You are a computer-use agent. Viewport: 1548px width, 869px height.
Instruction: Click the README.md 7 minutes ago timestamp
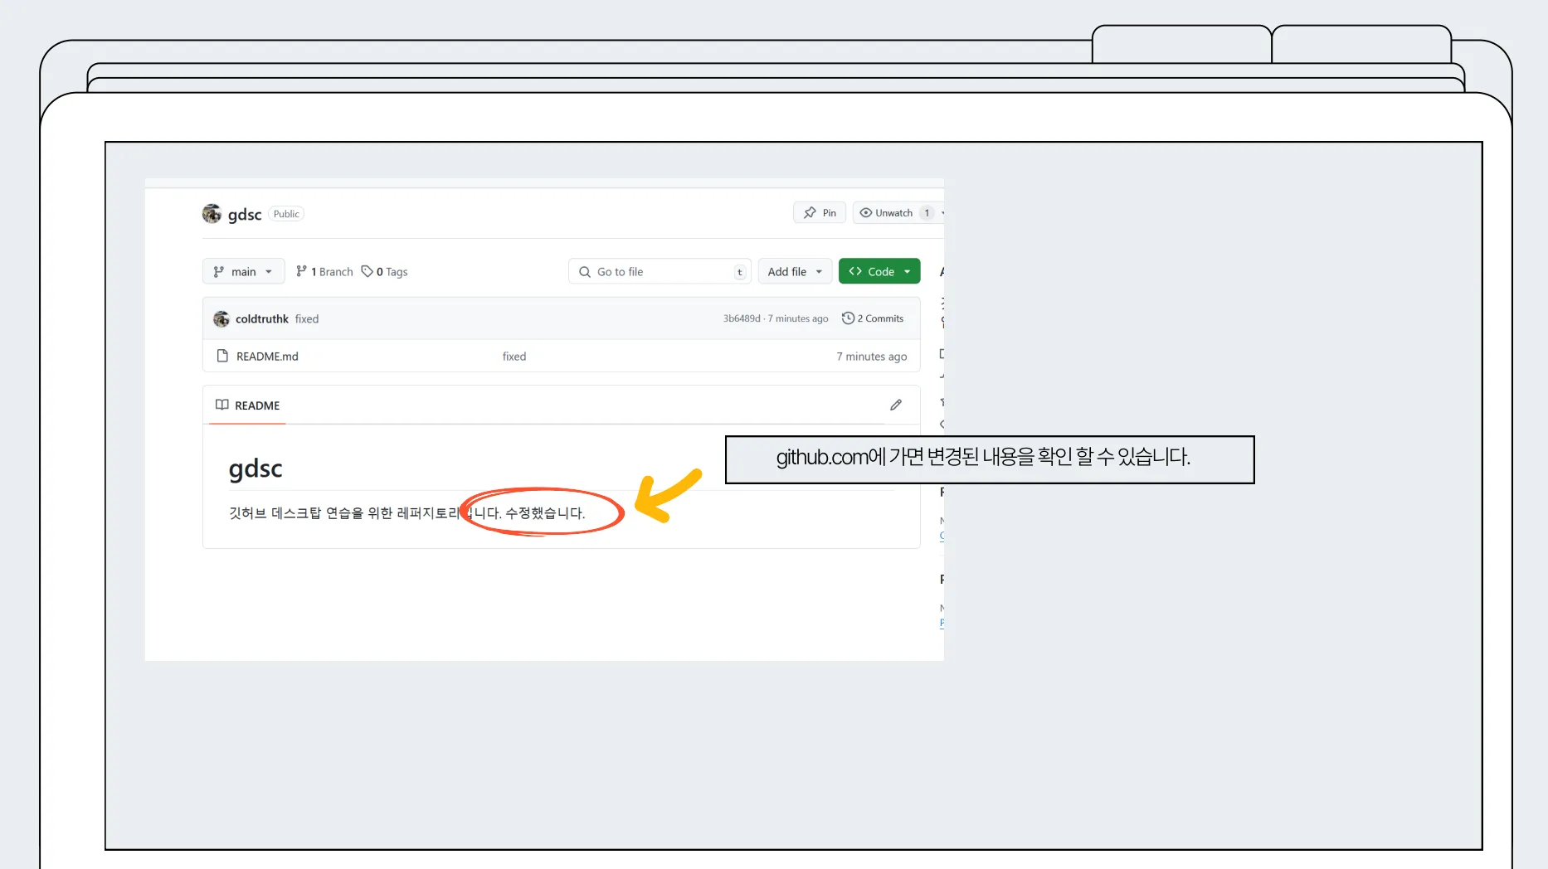point(872,357)
